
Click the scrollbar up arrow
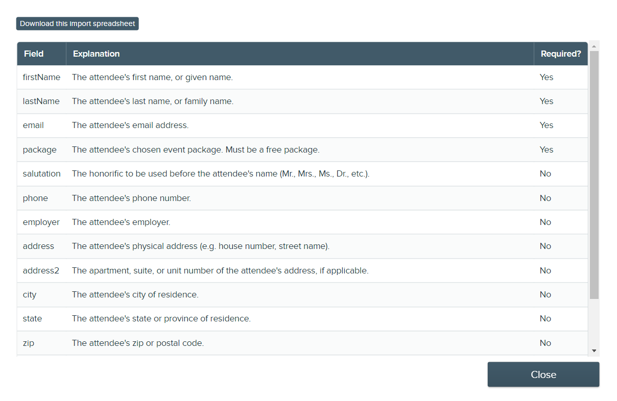pos(594,46)
